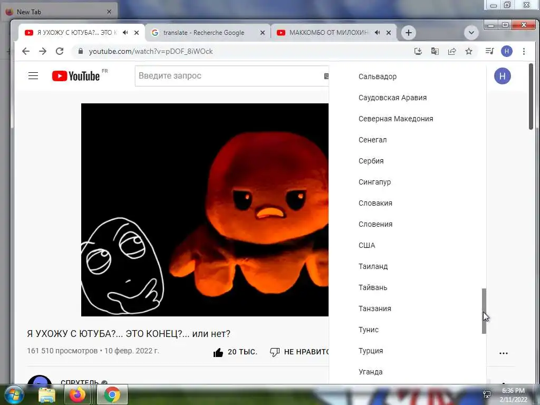Open more actions three-dot menu under video
The image size is (540, 405).
click(x=504, y=353)
